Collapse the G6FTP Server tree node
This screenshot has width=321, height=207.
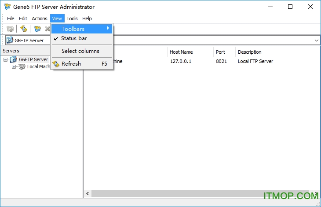pos(6,59)
